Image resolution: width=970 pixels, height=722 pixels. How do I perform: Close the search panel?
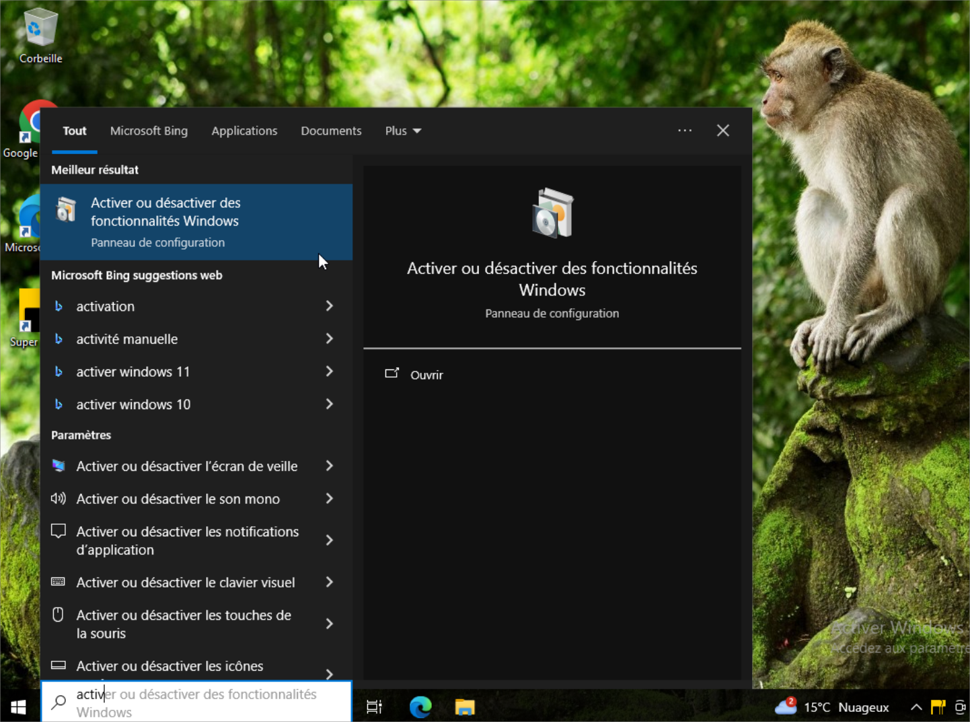click(723, 131)
